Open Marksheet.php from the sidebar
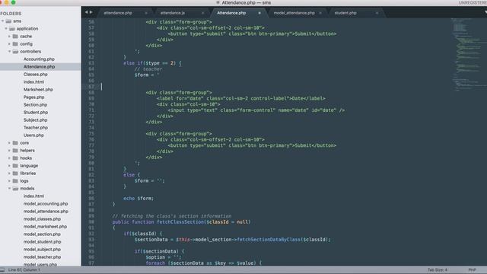Viewport: 487px width, 274px height. (38, 90)
